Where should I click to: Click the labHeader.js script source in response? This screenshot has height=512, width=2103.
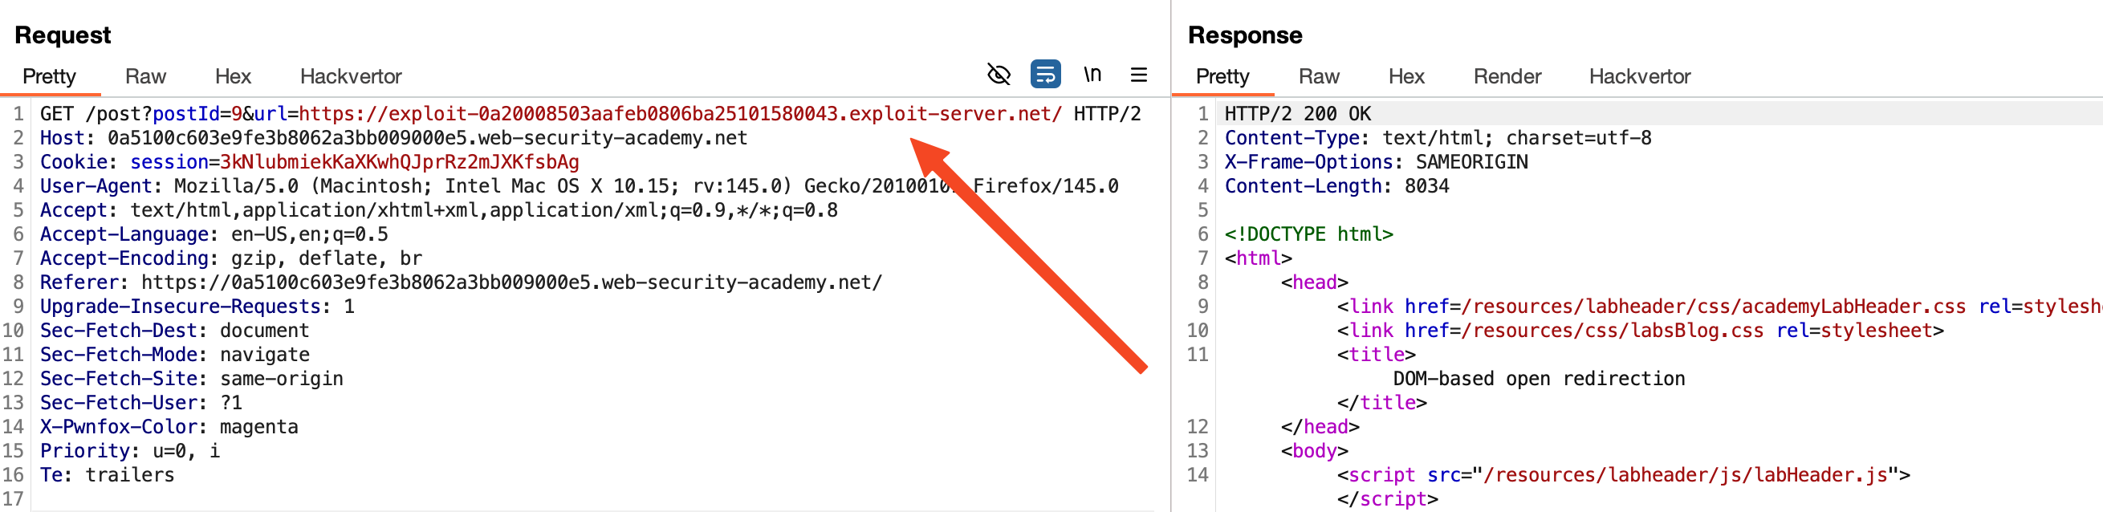click(1685, 475)
